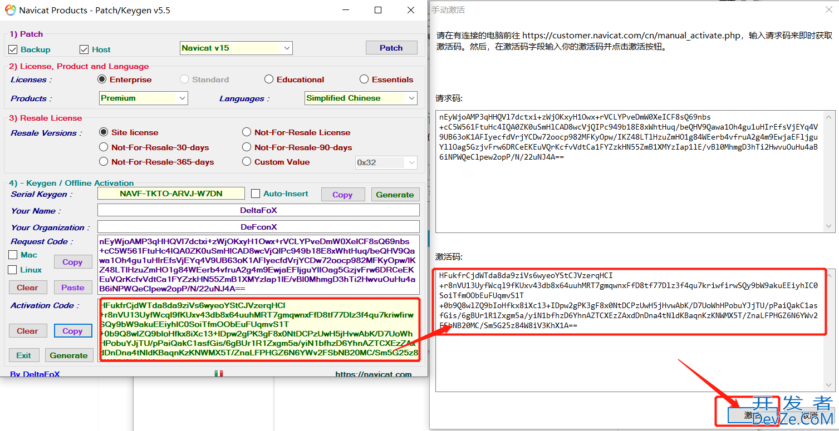839x431 pixels.
Task: Check the Linux option for request code
Action: (13, 270)
